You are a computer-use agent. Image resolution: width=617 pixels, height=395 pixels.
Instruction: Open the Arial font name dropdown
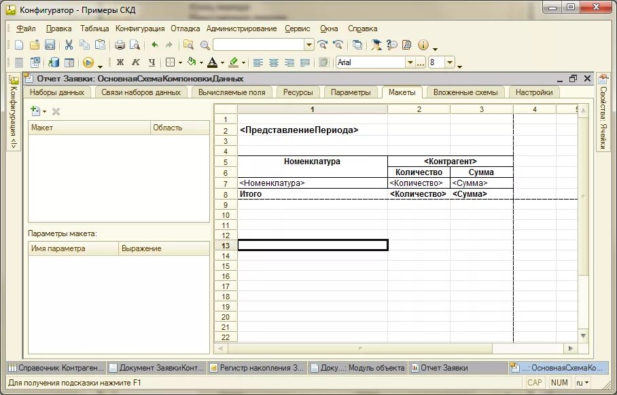point(410,62)
